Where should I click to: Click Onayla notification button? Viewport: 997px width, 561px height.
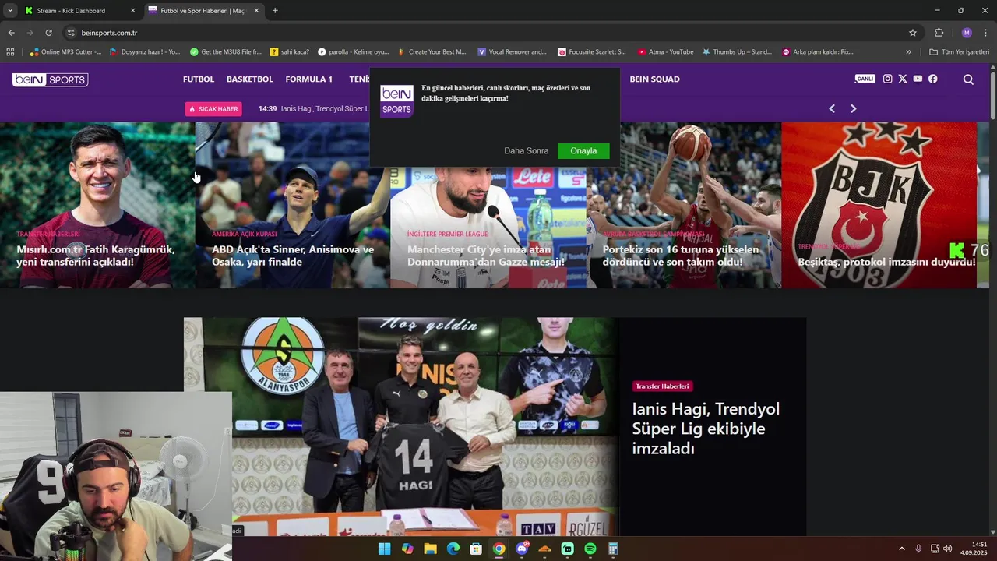tap(583, 151)
